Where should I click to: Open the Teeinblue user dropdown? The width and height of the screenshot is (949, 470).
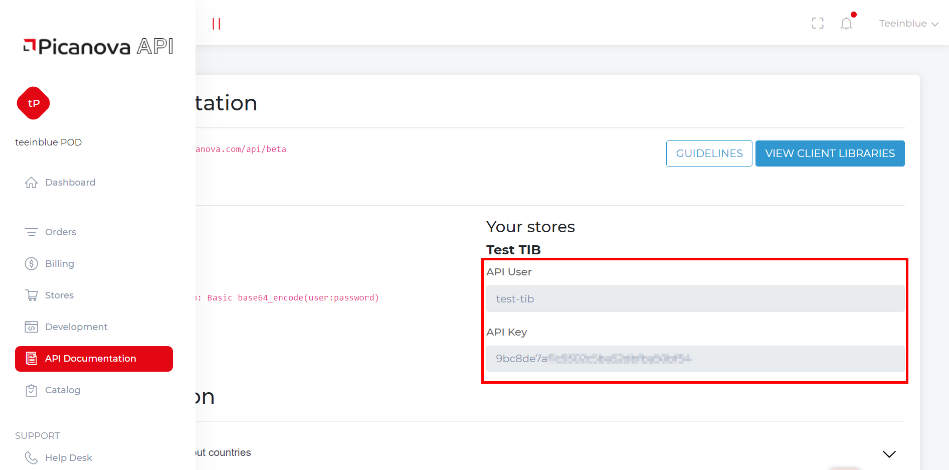click(908, 24)
